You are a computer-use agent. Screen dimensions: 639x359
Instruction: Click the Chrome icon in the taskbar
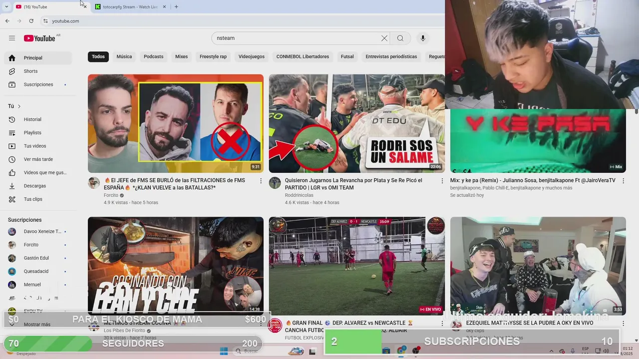[x=401, y=351]
